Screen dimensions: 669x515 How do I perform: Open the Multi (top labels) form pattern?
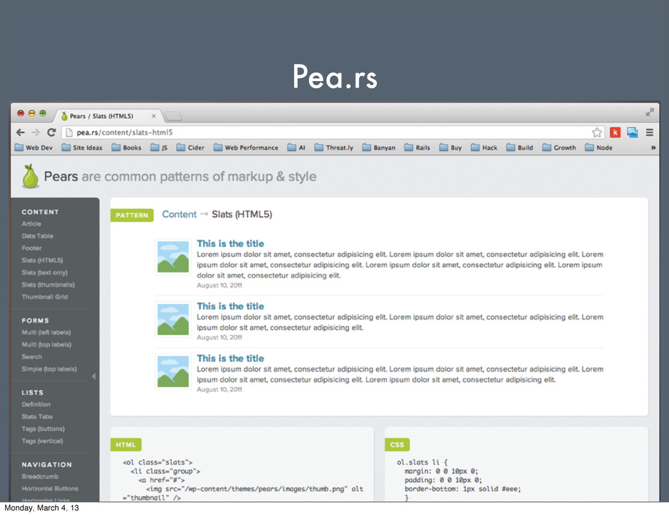(x=46, y=344)
